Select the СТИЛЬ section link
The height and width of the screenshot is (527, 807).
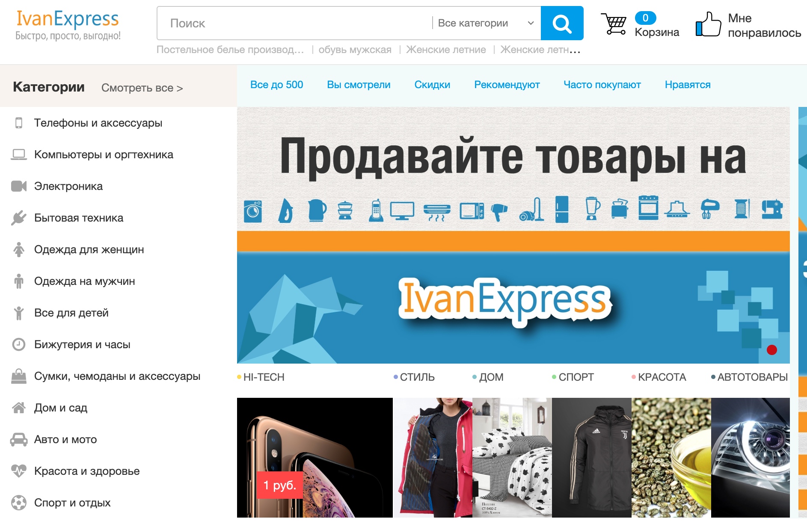pyautogui.click(x=414, y=377)
